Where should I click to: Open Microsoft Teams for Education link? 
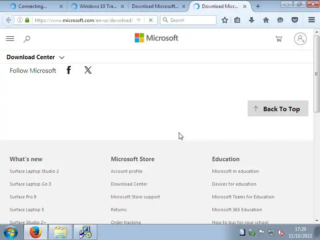coord(243,197)
